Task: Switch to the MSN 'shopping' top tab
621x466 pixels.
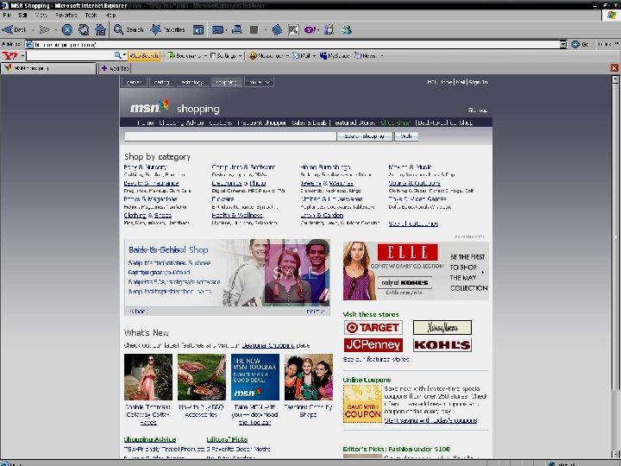Action: point(226,82)
